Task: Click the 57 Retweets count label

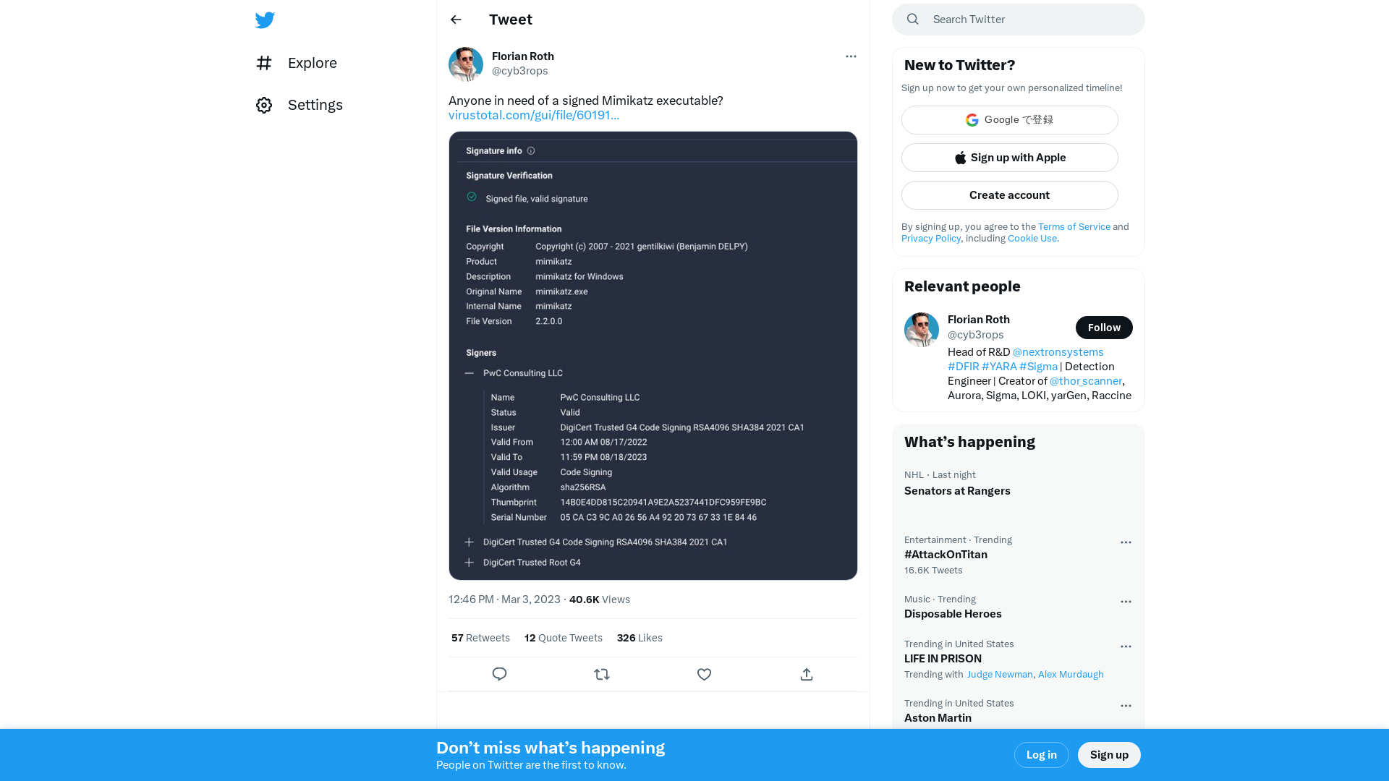Action: tap(480, 637)
